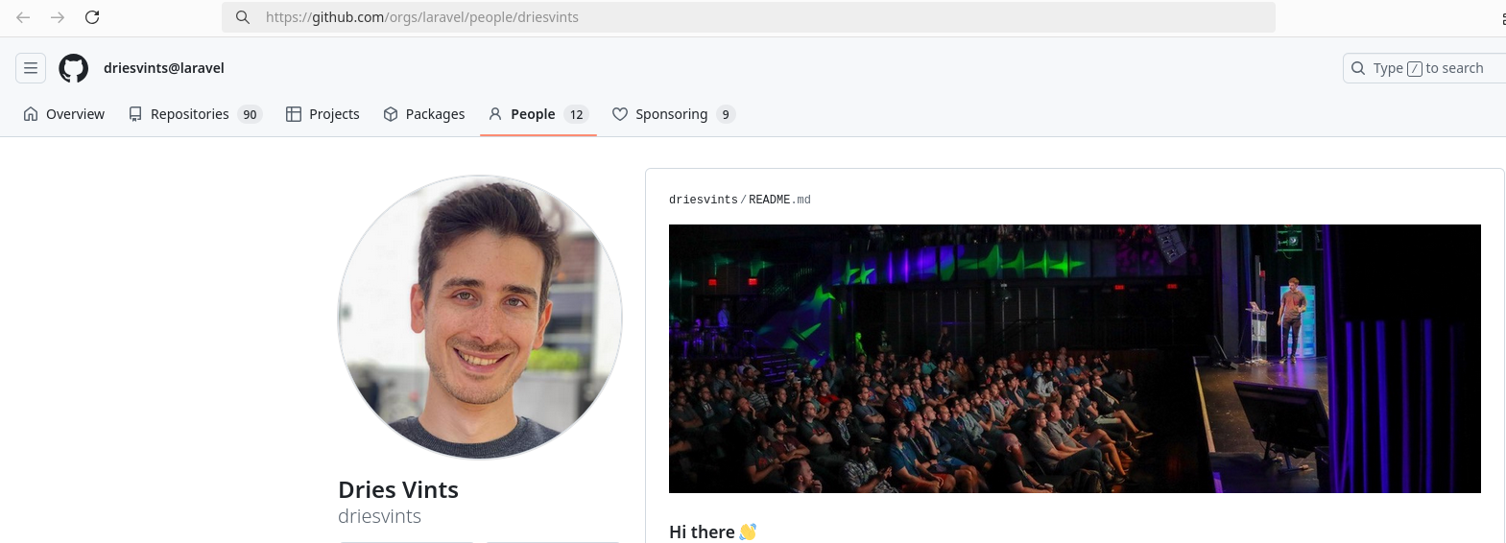The height and width of the screenshot is (543, 1506).
Task: Click the GitHub Octocat logo
Action: pyautogui.click(x=74, y=68)
